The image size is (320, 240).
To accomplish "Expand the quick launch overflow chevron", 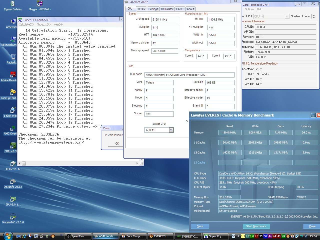I will [61, 235].
